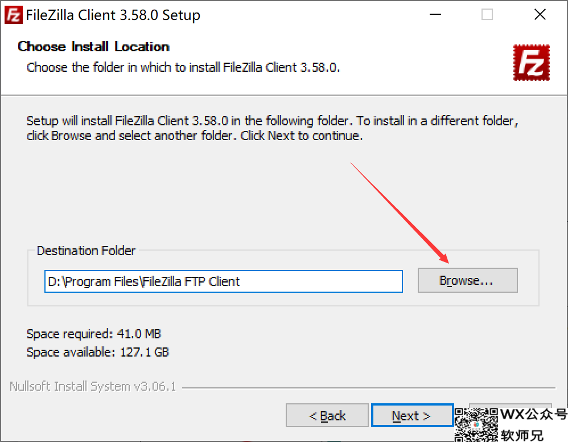568x442 pixels.
Task: Click the 'Nullsoft Install System v3.06.1' label
Action: (x=93, y=387)
